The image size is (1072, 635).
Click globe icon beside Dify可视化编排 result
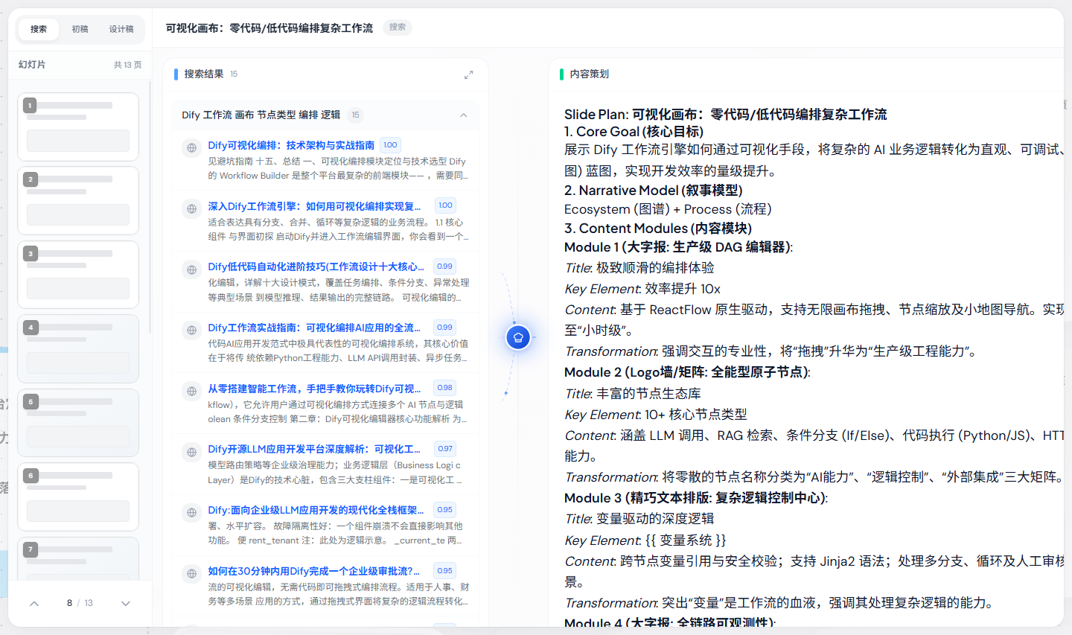[x=192, y=148]
